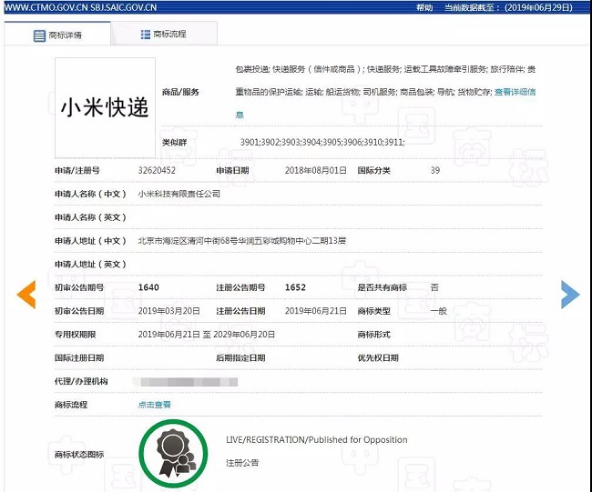Image resolution: width=592 pixels, height=492 pixels.
Task: Click preliminary announcement number 1640
Action: tap(148, 287)
